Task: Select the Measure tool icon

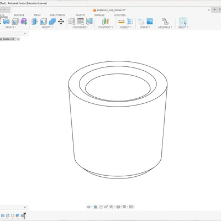Action: (122, 22)
